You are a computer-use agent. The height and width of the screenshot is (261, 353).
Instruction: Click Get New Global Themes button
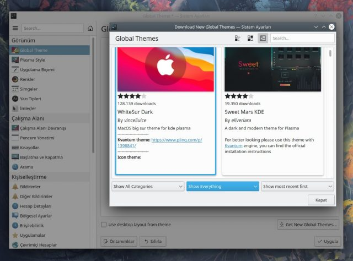point(308,224)
